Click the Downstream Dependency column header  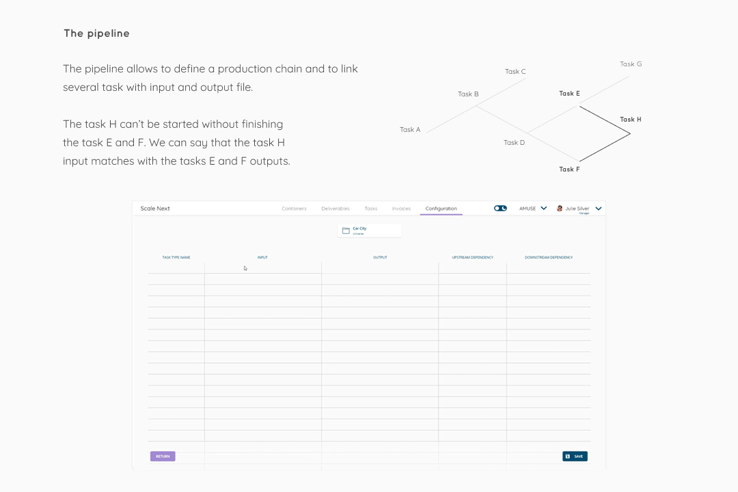(x=549, y=258)
